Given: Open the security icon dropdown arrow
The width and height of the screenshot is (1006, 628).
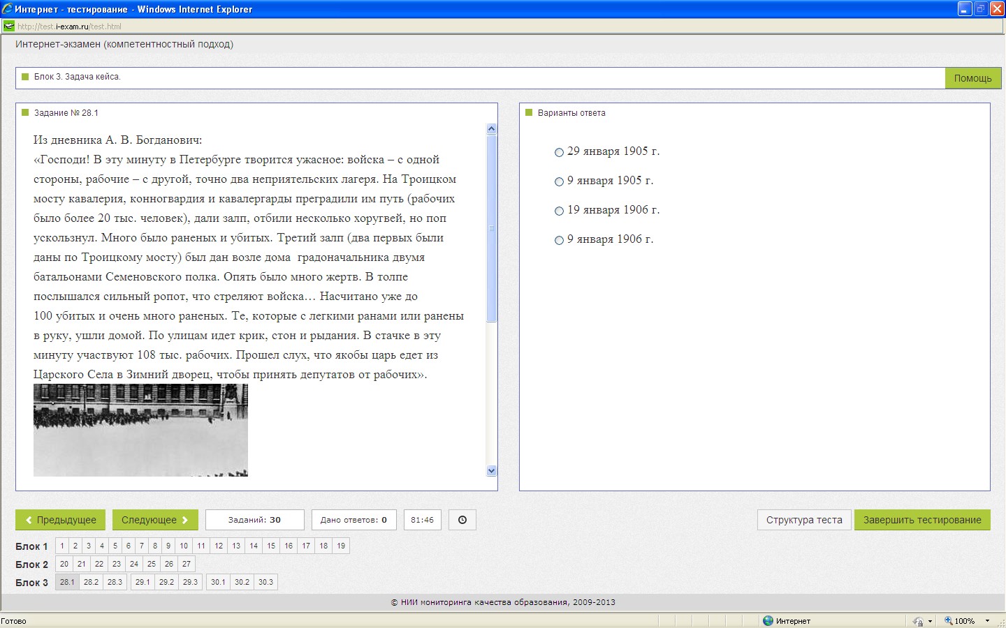Looking at the screenshot, I should [930, 621].
